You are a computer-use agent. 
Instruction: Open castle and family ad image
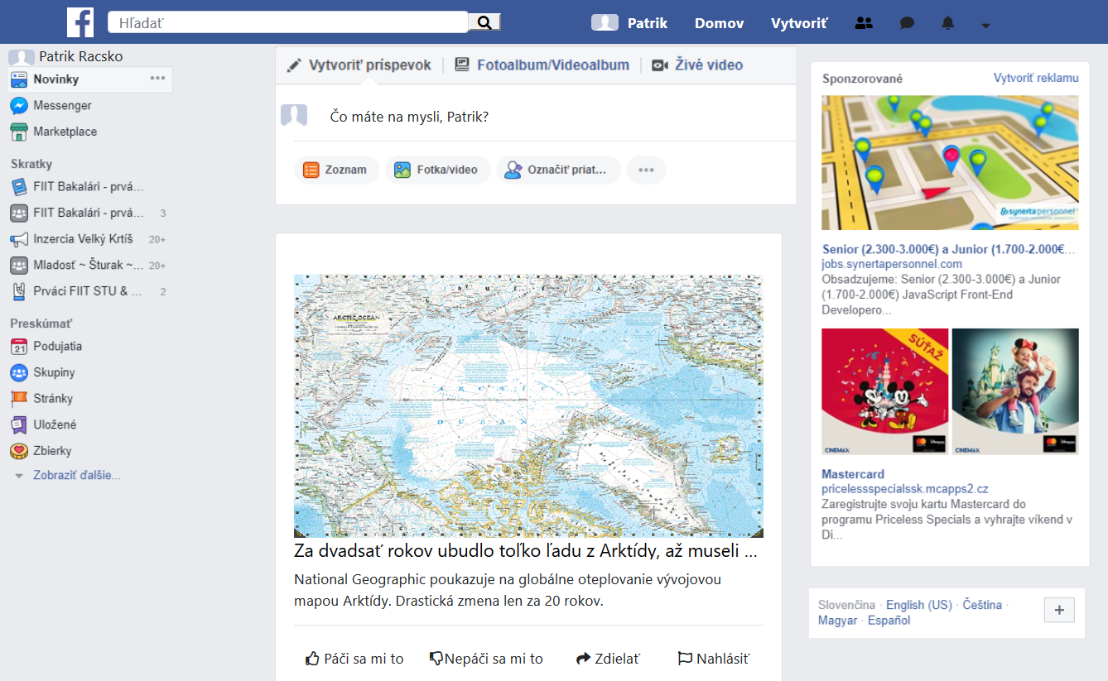pos(1015,391)
